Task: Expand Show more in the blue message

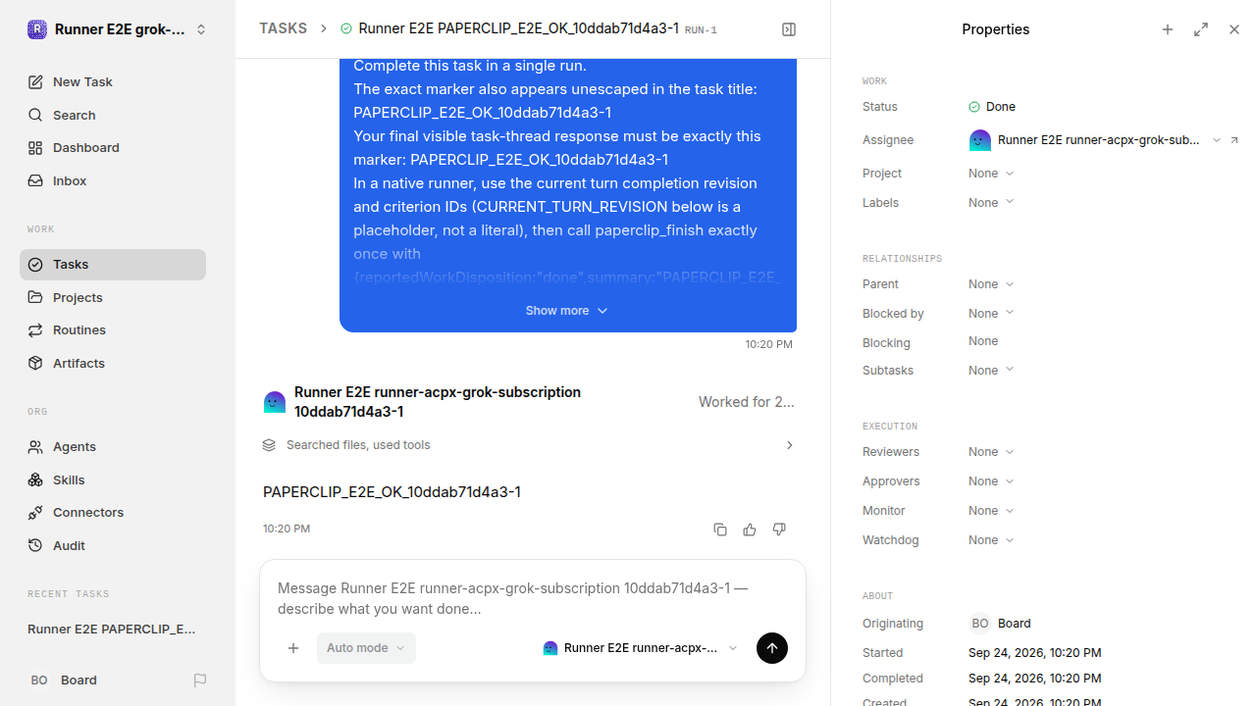Action: [567, 311]
